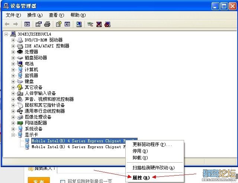The image size is (238, 183).
Task: Expand the 电池 node
Action: [13, 64]
